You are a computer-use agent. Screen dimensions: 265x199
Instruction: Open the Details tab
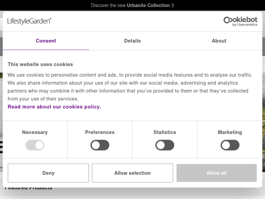tap(132, 41)
